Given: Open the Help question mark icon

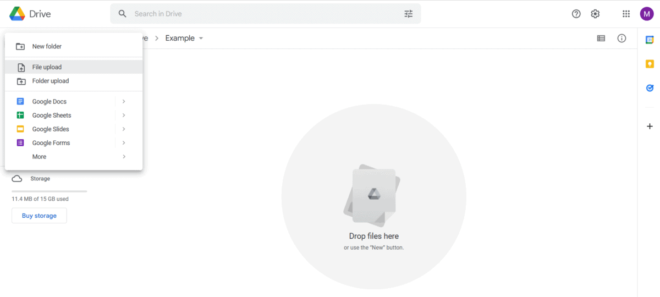Looking at the screenshot, I should (576, 14).
